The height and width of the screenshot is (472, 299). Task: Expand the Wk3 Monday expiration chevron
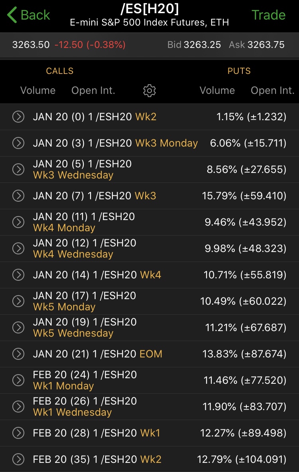[18, 143]
